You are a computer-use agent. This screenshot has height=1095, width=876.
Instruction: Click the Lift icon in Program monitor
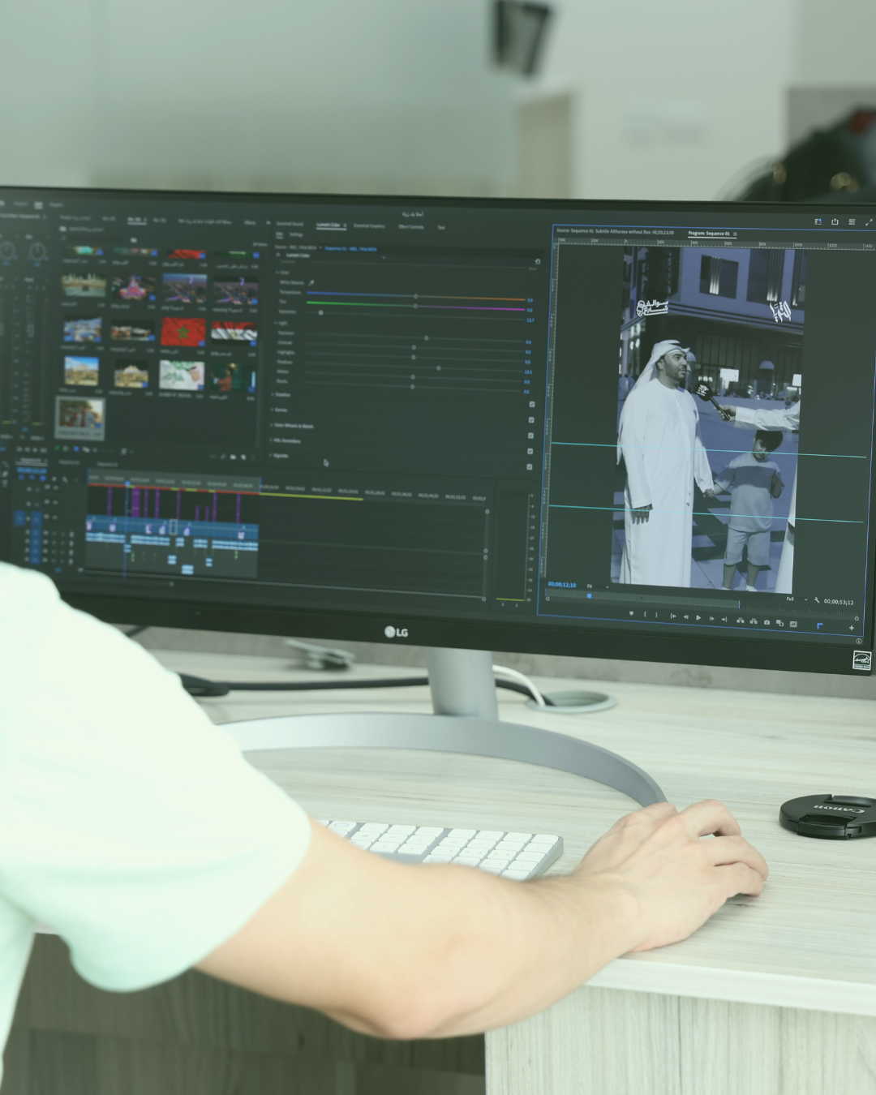click(x=740, y=620)
